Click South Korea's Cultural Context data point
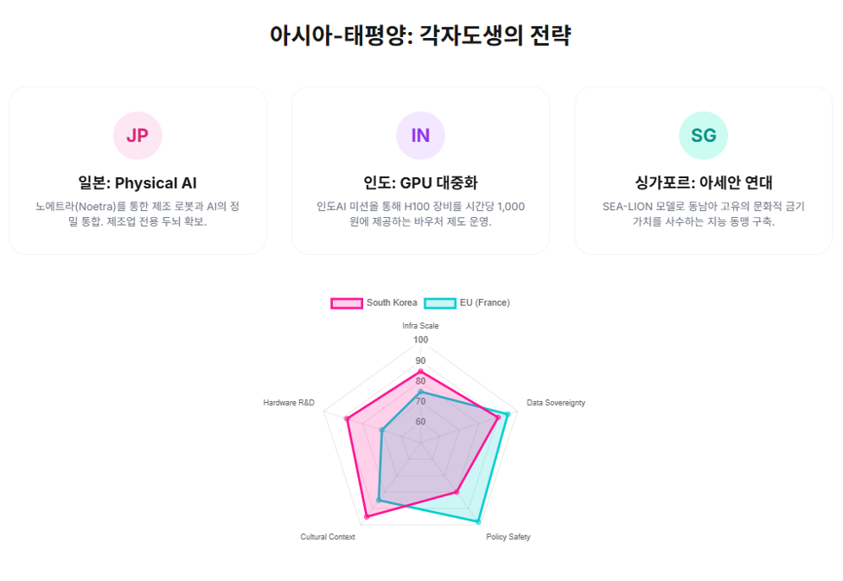Image resolution: width=843 pixels, height=581 pixels. pos(367,516)
